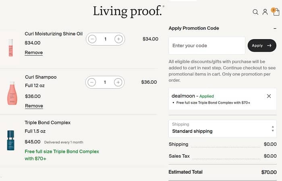
Task: View the Triple Bond Complex product image
Action: 10,140
